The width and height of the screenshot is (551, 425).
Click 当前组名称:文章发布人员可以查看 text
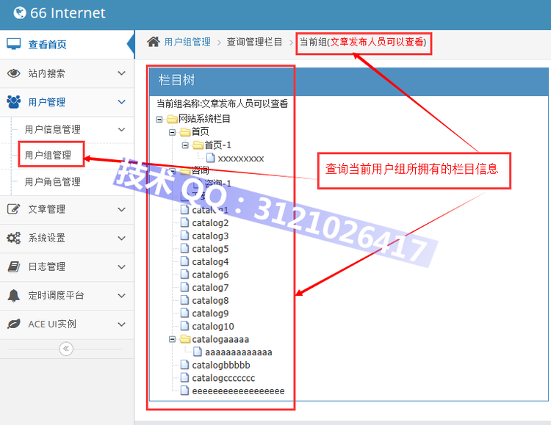pos(222,103)
